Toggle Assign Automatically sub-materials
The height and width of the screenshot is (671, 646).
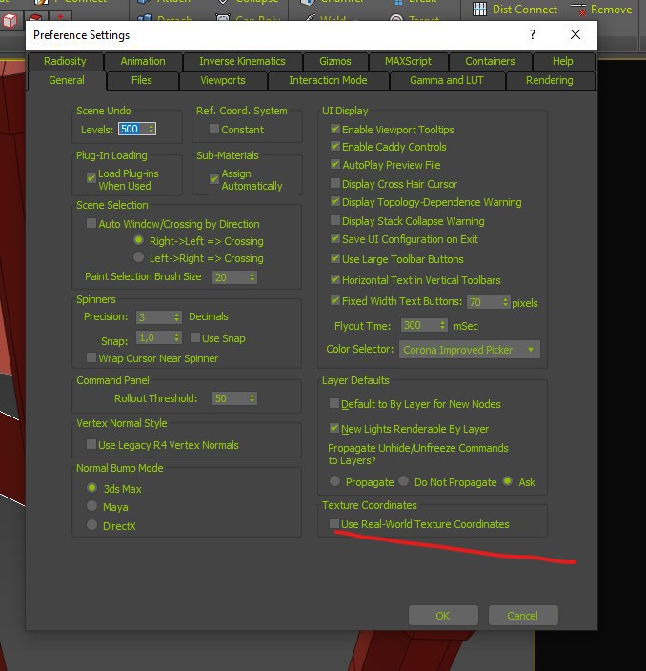click(214, 179)
